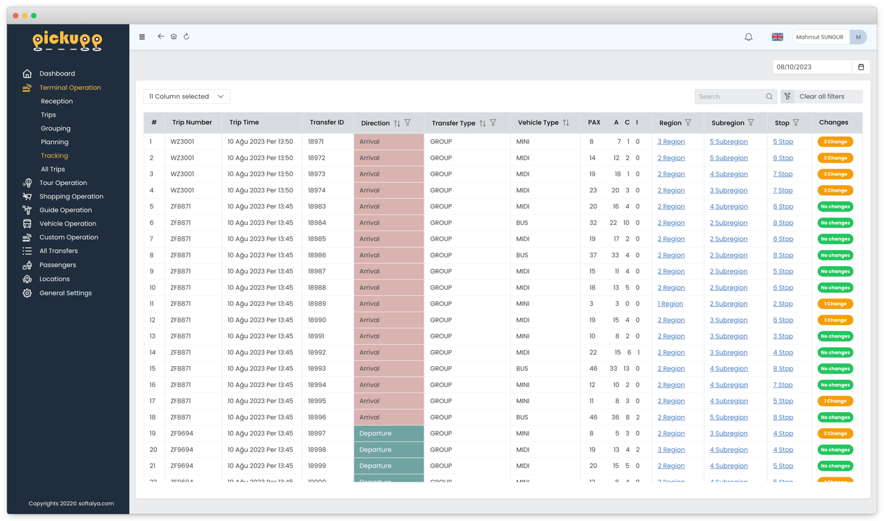Open the 3 Region link in row 1
The height and width of the screenshot is (521, 884).
671,142
